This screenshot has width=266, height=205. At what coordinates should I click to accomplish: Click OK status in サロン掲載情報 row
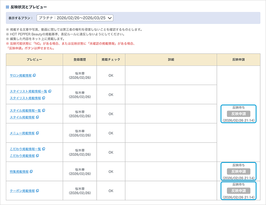tap(111, 76)
